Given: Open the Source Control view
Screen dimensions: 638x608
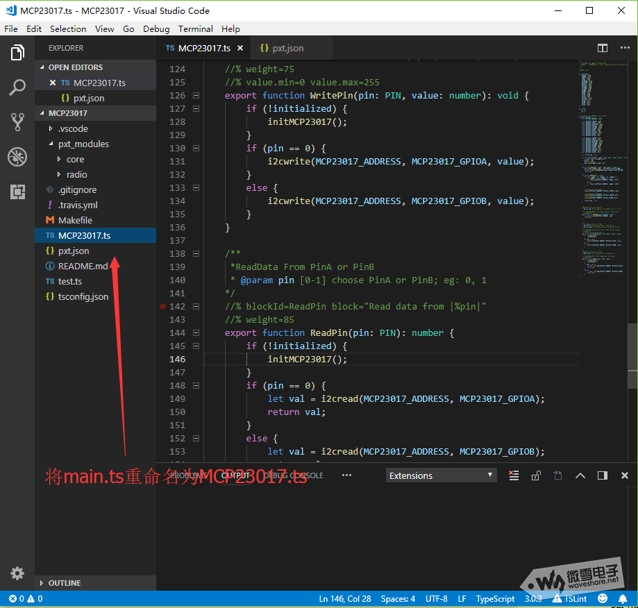Looking at the screenshot, I should [x=17, y=122].
